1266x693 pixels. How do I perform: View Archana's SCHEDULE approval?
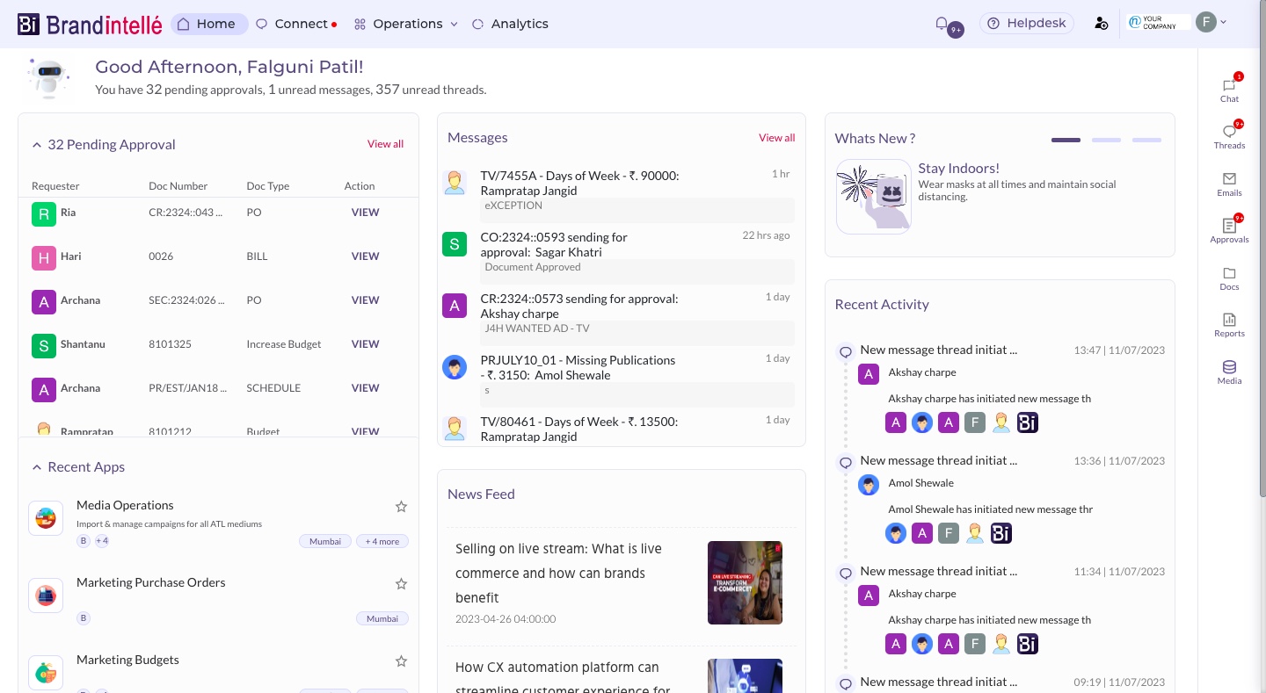click(365, 388)
